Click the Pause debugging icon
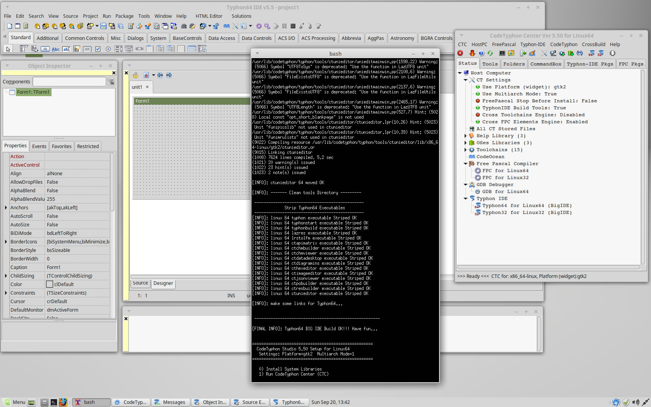 [284, 26]
